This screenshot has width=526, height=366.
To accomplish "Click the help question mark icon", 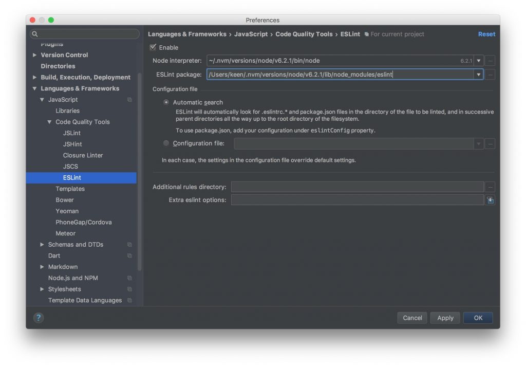I will click(x=39, y=318).
